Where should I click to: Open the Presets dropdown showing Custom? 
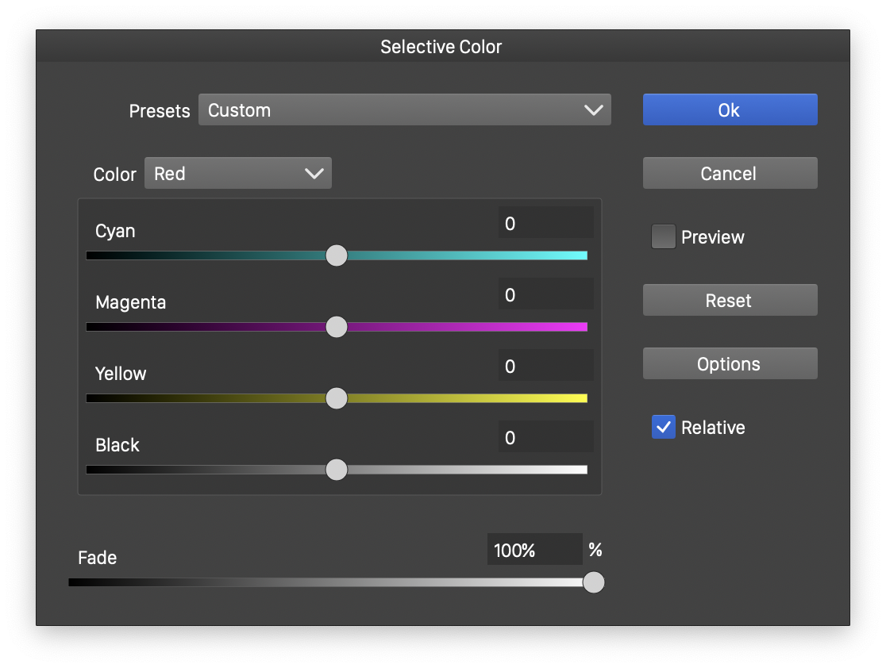[x=404, y=110]
